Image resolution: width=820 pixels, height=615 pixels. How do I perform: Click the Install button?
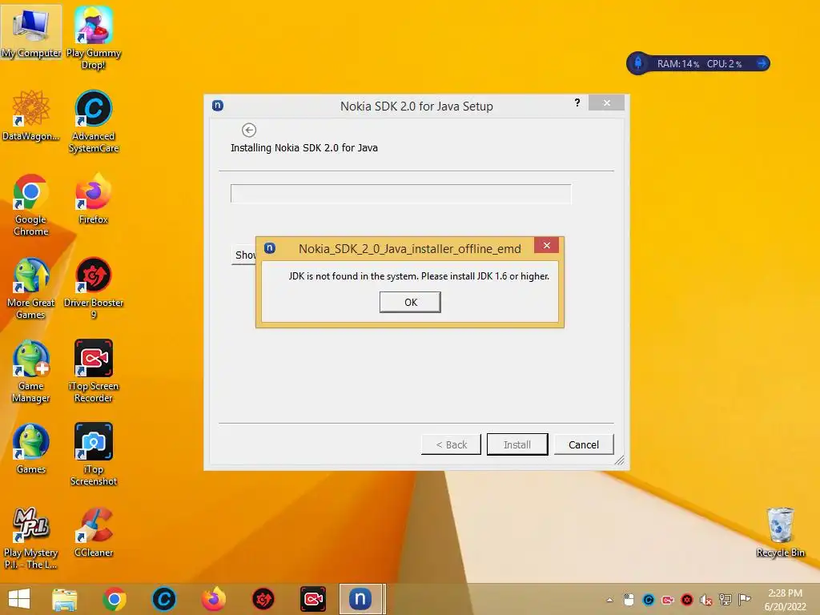tap(517, 444)
